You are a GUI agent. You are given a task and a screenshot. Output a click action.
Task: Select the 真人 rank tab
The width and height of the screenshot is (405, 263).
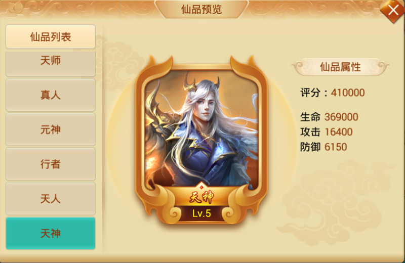click(x=50, y=95)
